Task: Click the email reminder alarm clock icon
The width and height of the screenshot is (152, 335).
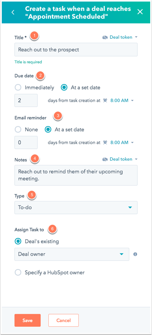Action: coord(105,142)
